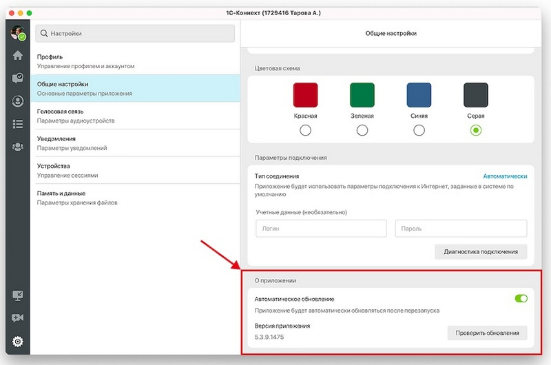Open the Home icon in sidebar
The width and height of the screenshot is (551, 365).
(x=18, y=56)
